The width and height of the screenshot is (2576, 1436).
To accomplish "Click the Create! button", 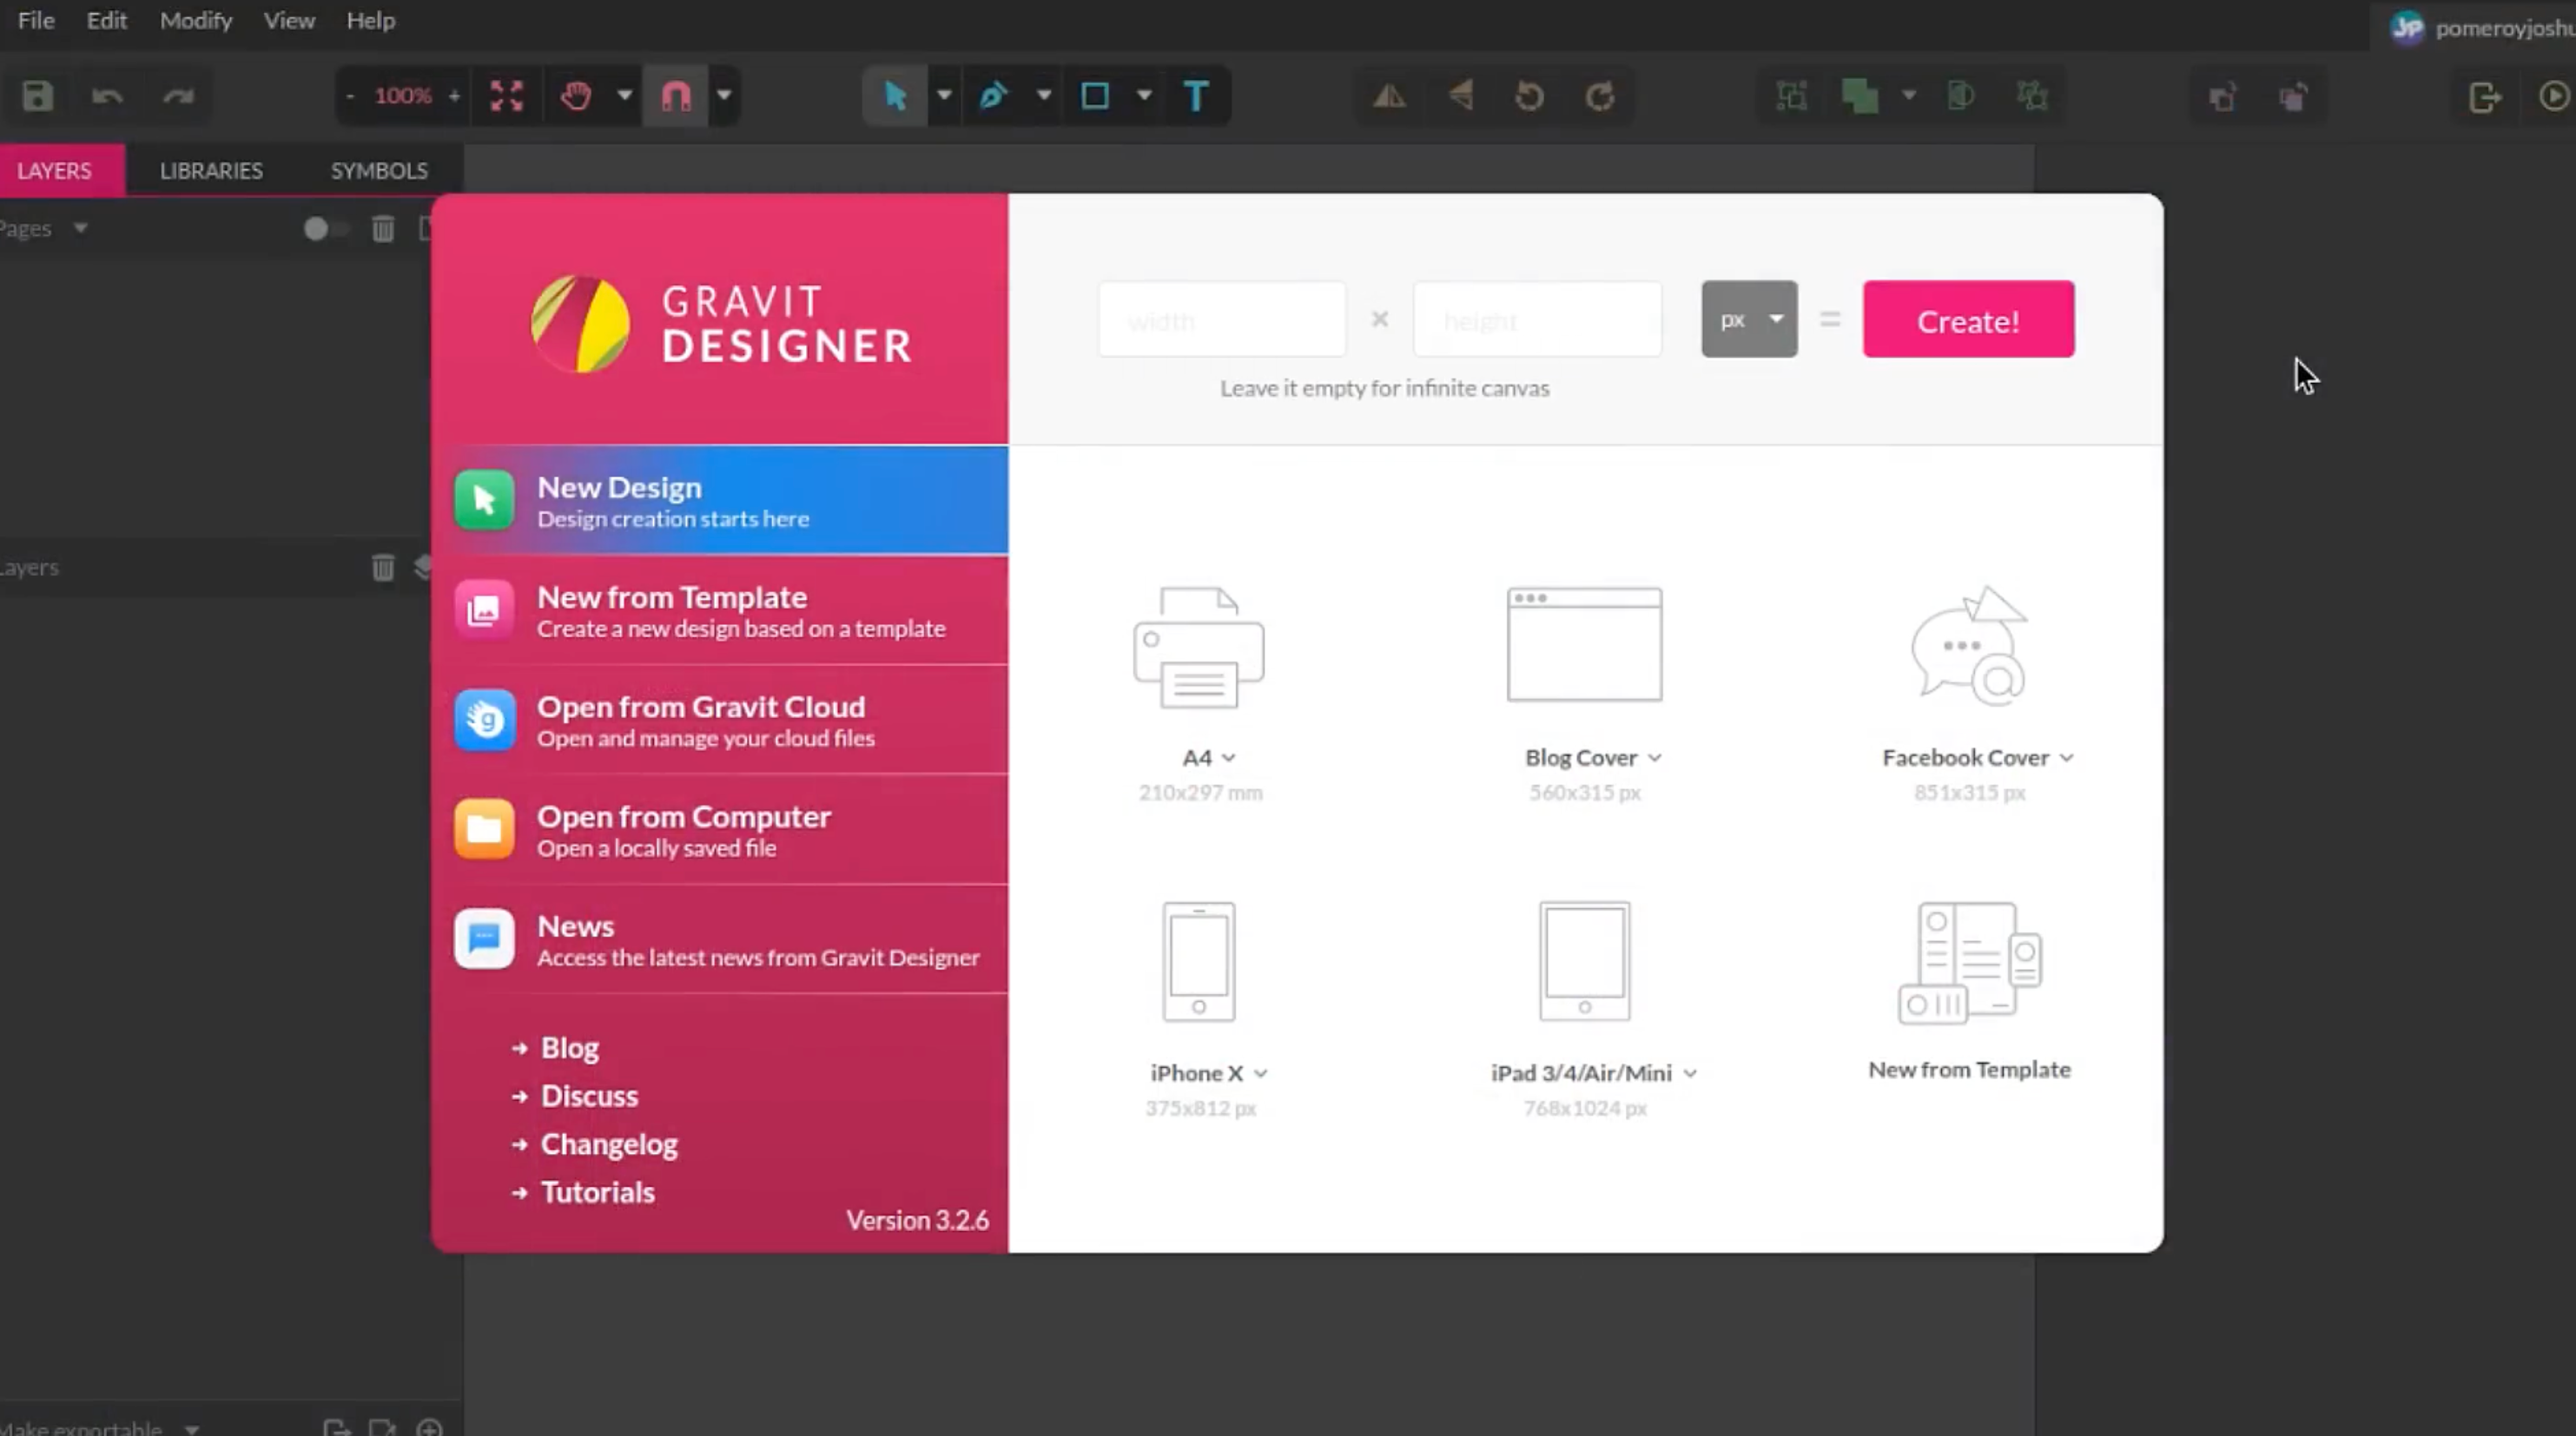I will pos(1969,319).
